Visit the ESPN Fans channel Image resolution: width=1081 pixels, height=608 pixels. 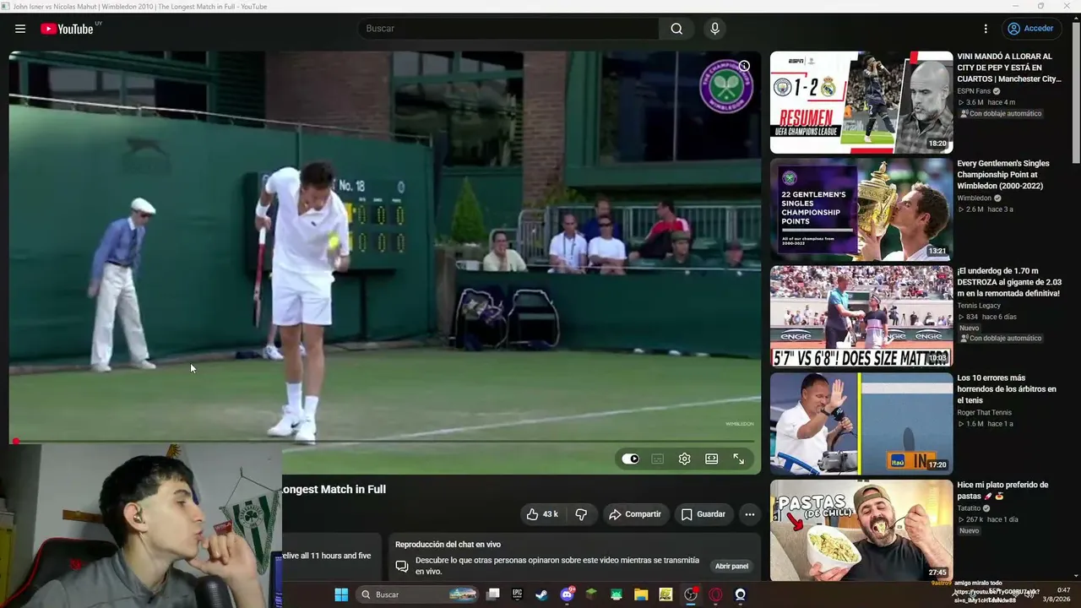tap(974, 91)
